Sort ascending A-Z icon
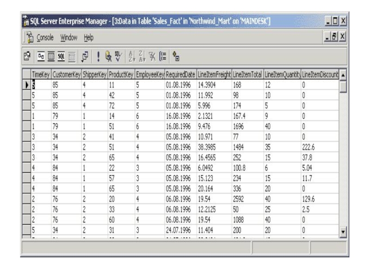The height and width of the screenshot is (278, 370). 132,57
